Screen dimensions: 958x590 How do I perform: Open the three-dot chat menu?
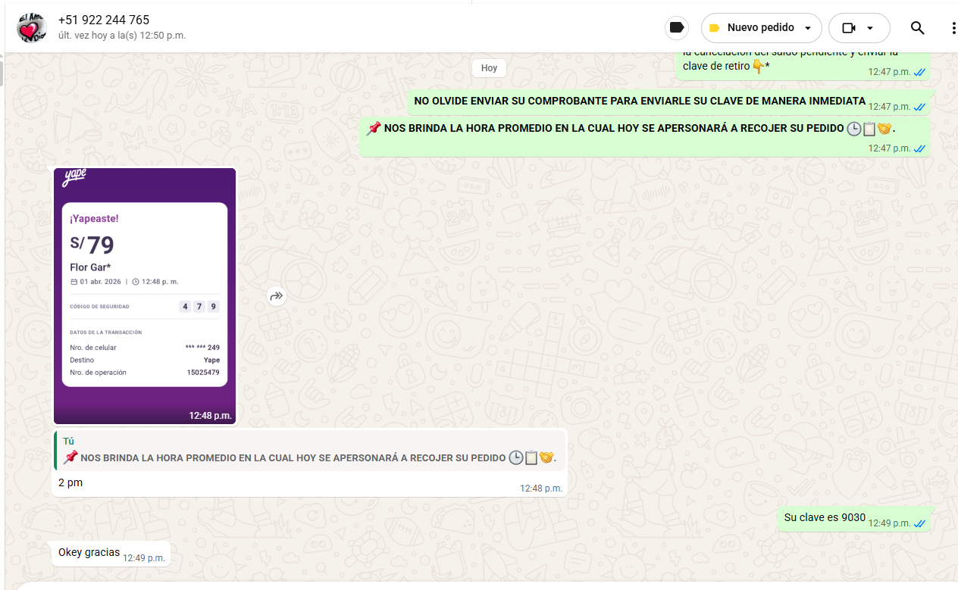pyautogui.click(x=953, y=28)
